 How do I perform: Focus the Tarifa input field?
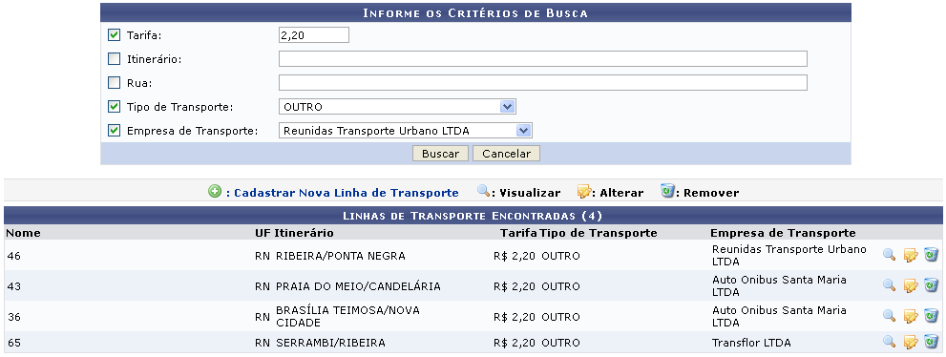(314, 35)
